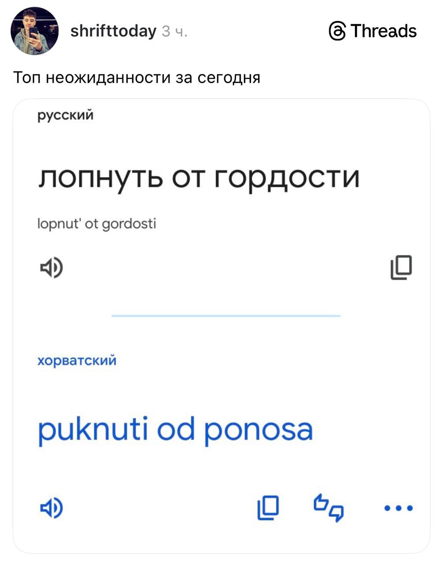Image resolution: width=443 pixels, height=563 pixels.
Task: Click the word "гордости" in source text
Action: pyautogui.click(x=287, y=179)
